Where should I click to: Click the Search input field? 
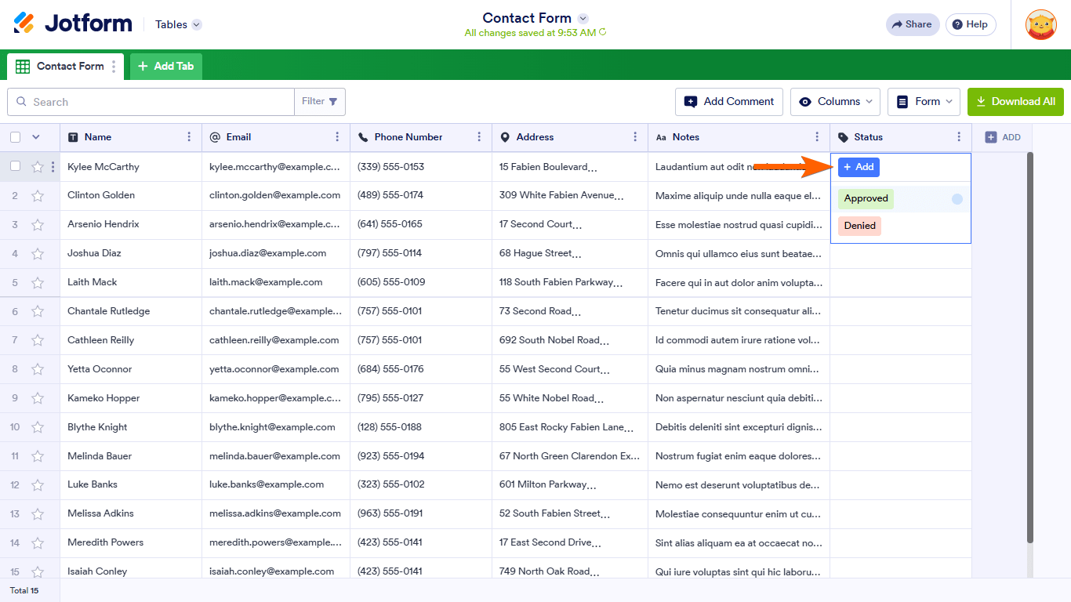(x=151, y=102)
